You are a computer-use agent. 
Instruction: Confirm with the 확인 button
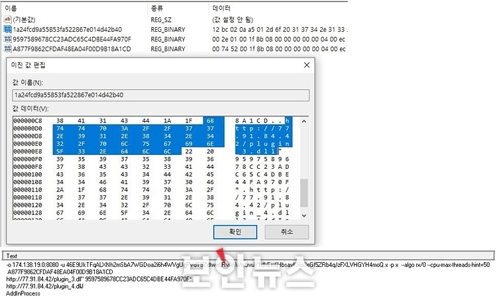[236, 232]
